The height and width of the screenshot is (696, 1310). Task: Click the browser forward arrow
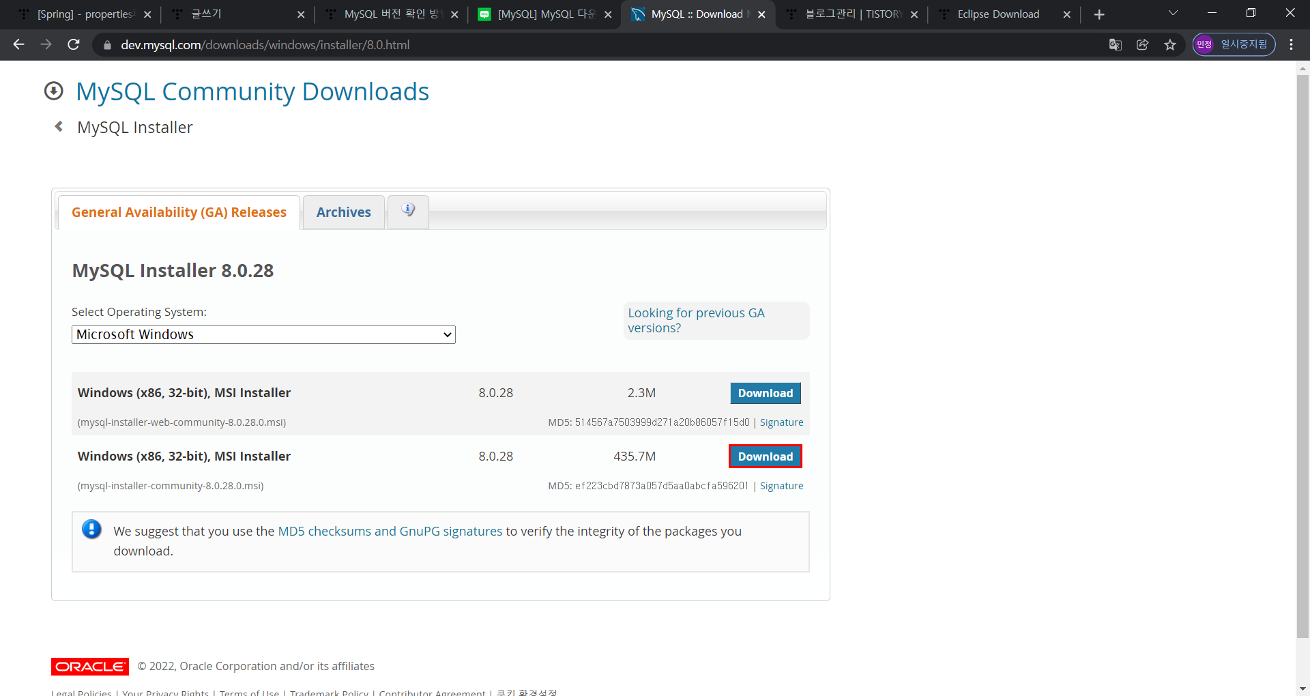tap(46, 44)
